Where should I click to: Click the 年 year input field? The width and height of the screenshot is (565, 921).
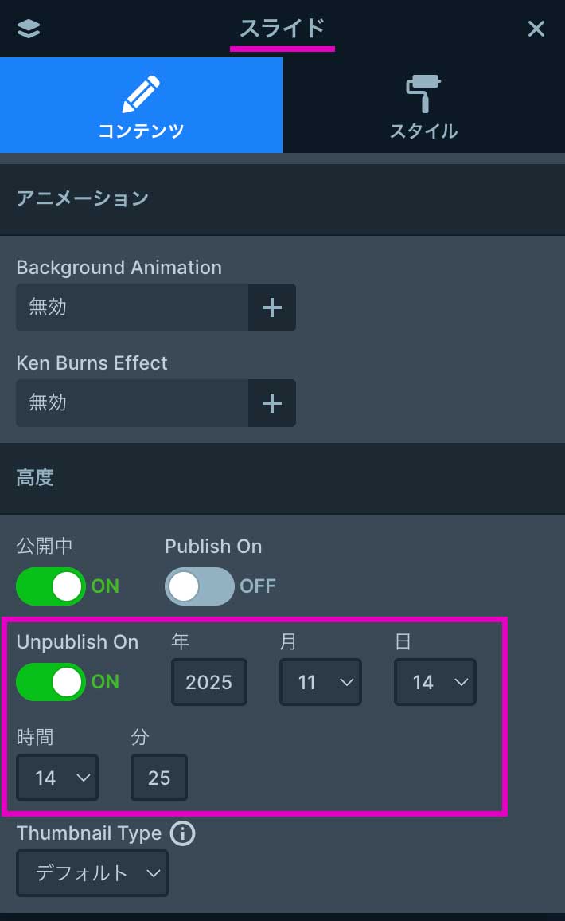coord(209,682)
